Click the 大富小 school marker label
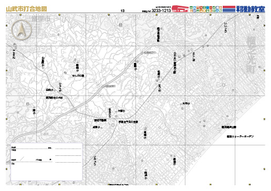 point(121,111)
